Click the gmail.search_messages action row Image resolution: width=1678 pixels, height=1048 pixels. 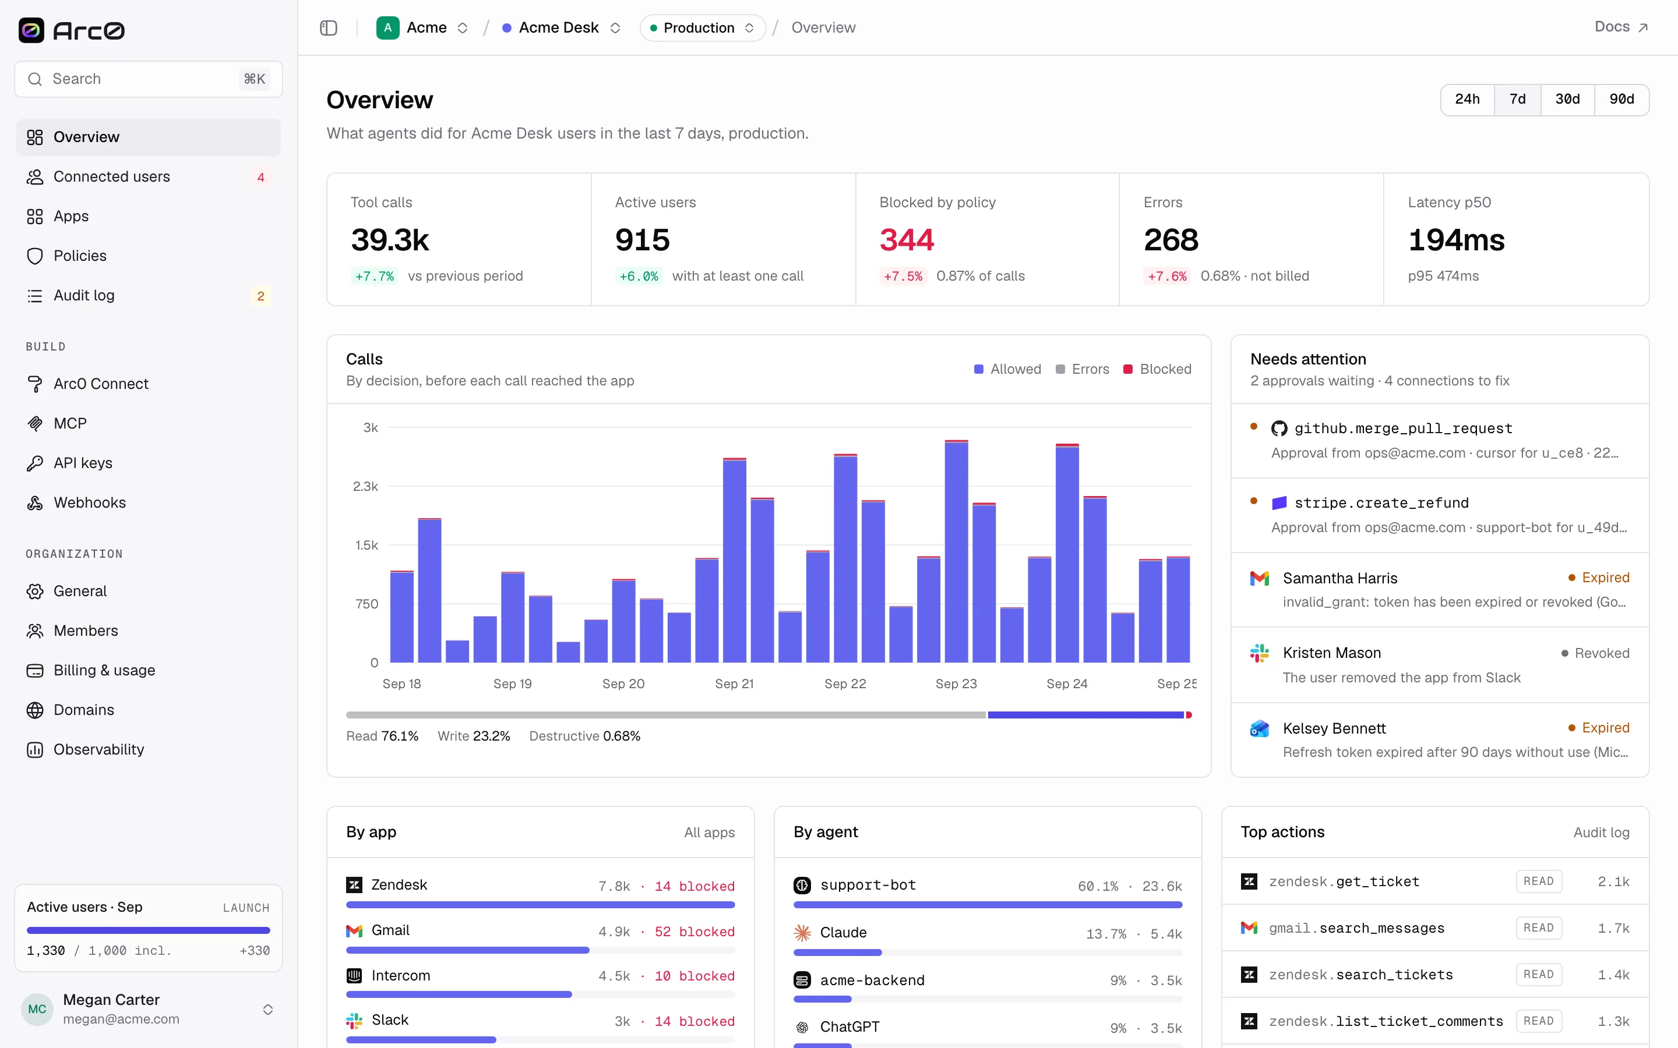pos(1434,928)
